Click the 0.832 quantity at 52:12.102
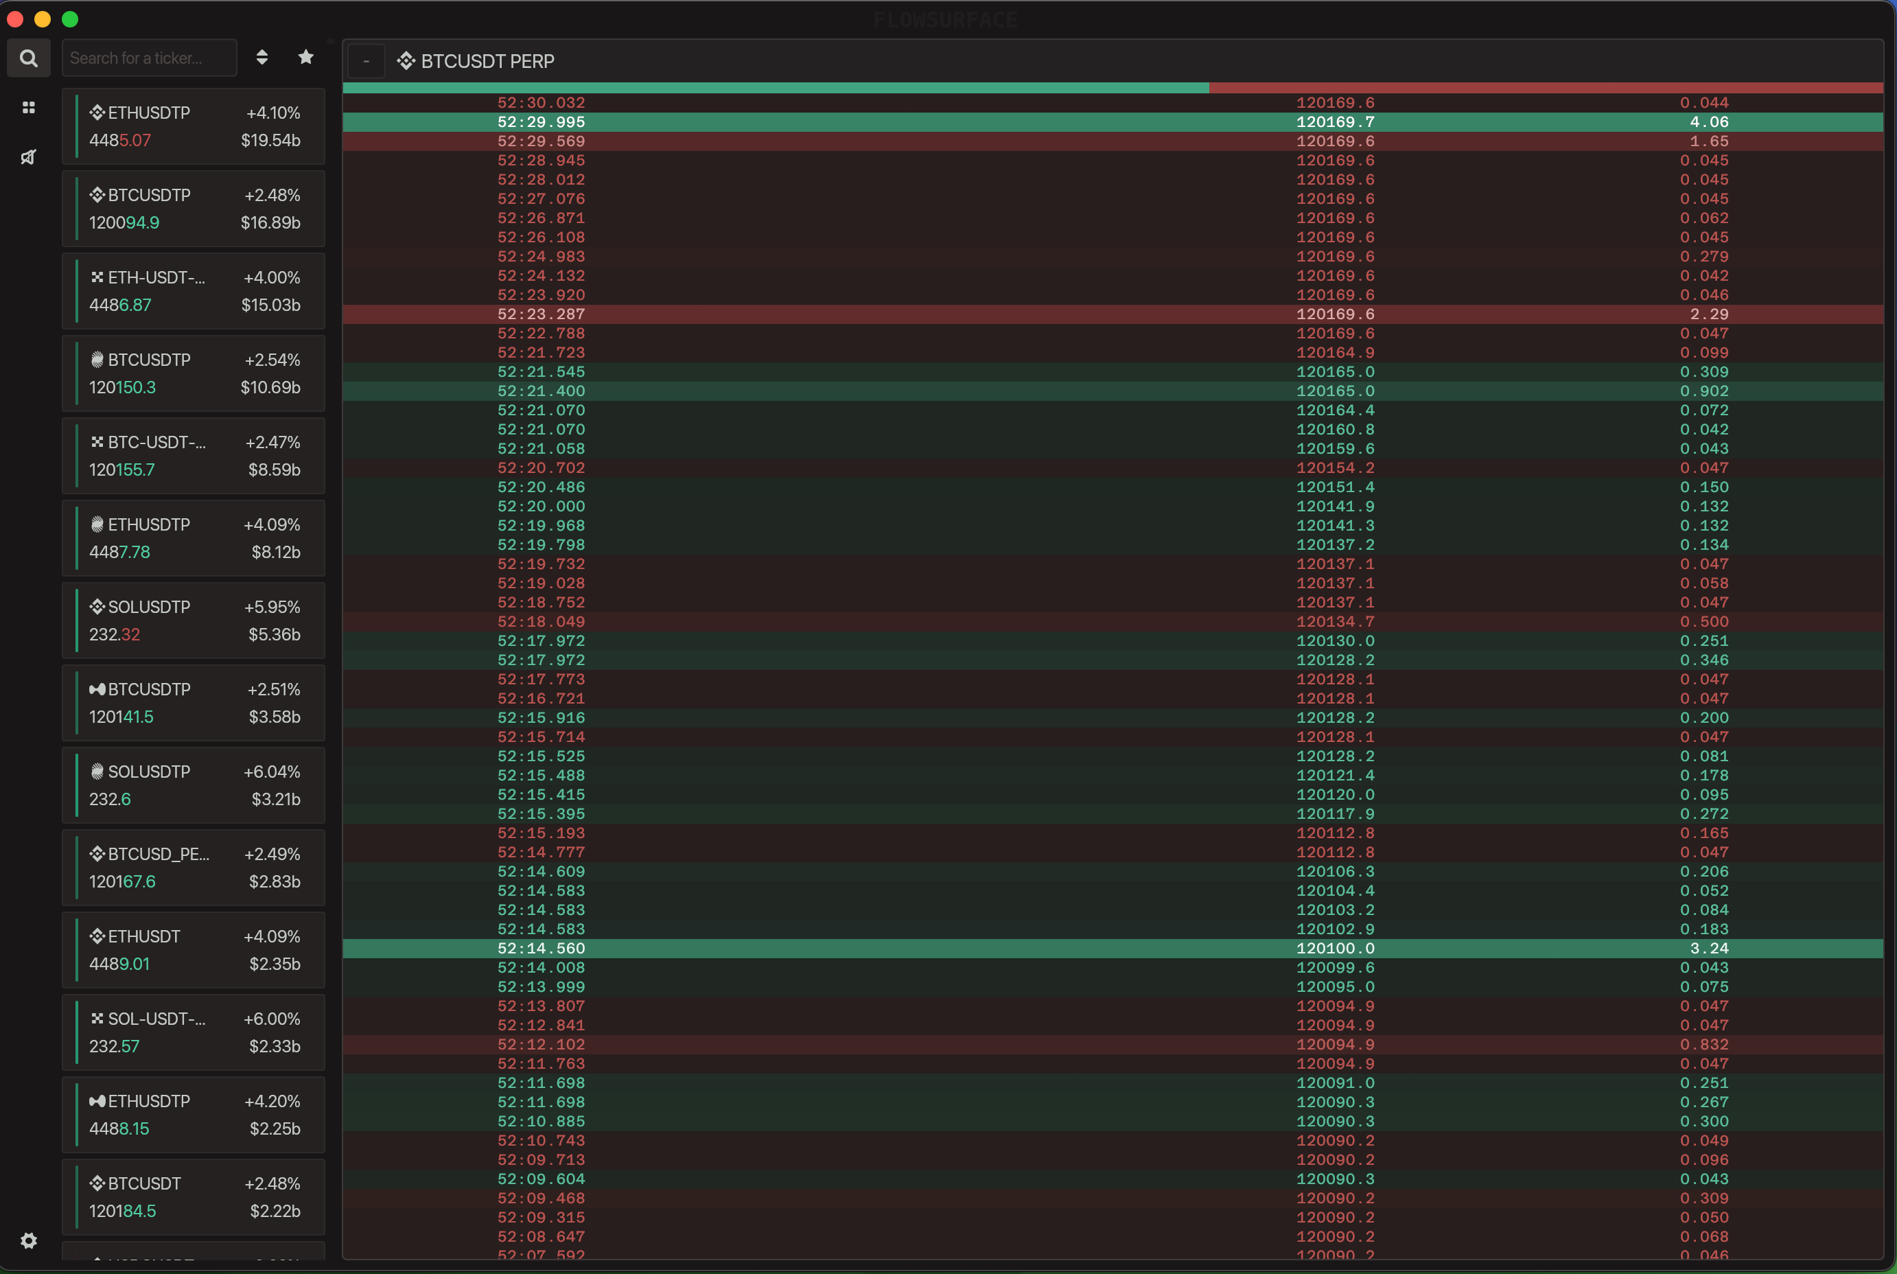Screen dimensions: 1897x1274 (x=1703, y=1045)
